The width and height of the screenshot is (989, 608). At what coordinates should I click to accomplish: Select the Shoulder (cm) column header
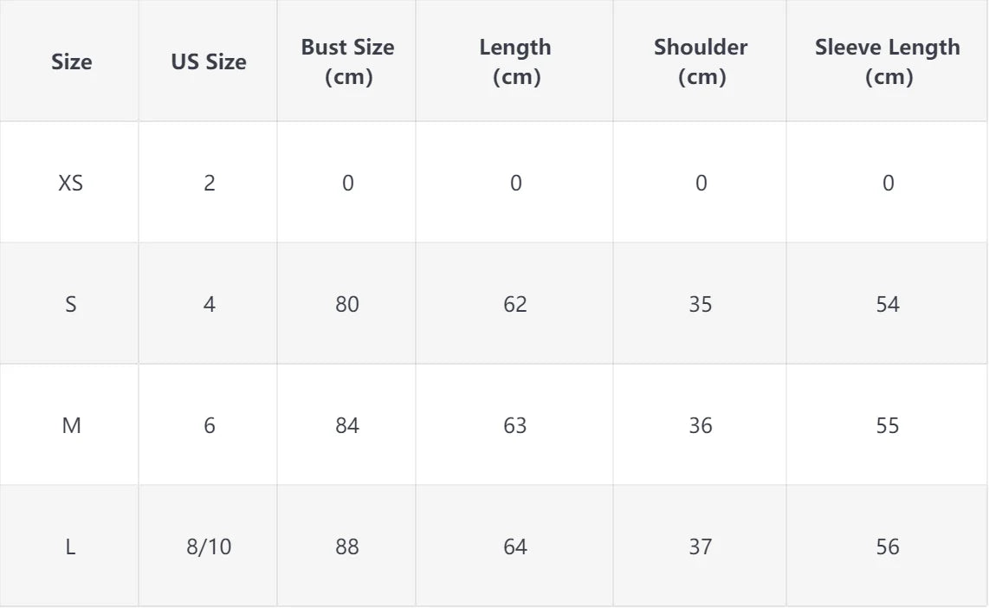click(701, 61)
